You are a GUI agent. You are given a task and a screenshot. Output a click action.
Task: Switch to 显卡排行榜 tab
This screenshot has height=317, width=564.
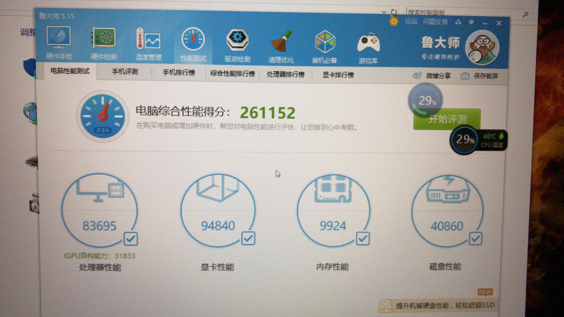338,75
